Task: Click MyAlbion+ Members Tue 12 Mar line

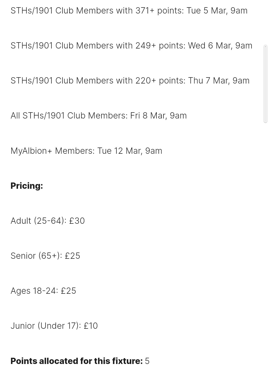Action: point(86,151)
